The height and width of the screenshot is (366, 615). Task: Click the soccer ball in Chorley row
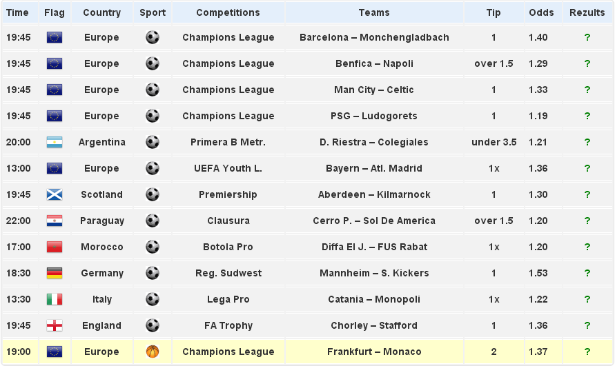pyautogui.click(x=153, y=325)
